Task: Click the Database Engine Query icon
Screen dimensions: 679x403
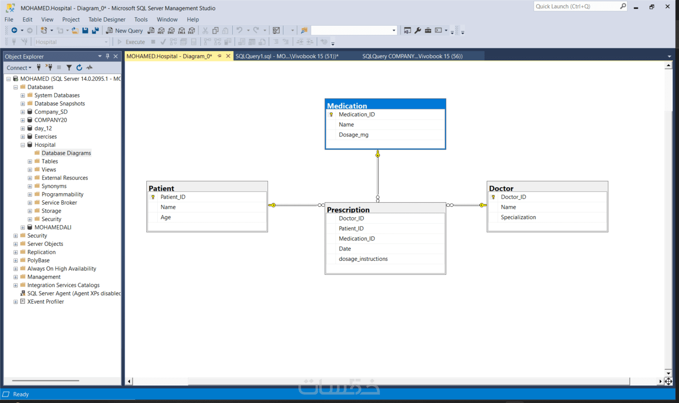Action: pos(151,30)
